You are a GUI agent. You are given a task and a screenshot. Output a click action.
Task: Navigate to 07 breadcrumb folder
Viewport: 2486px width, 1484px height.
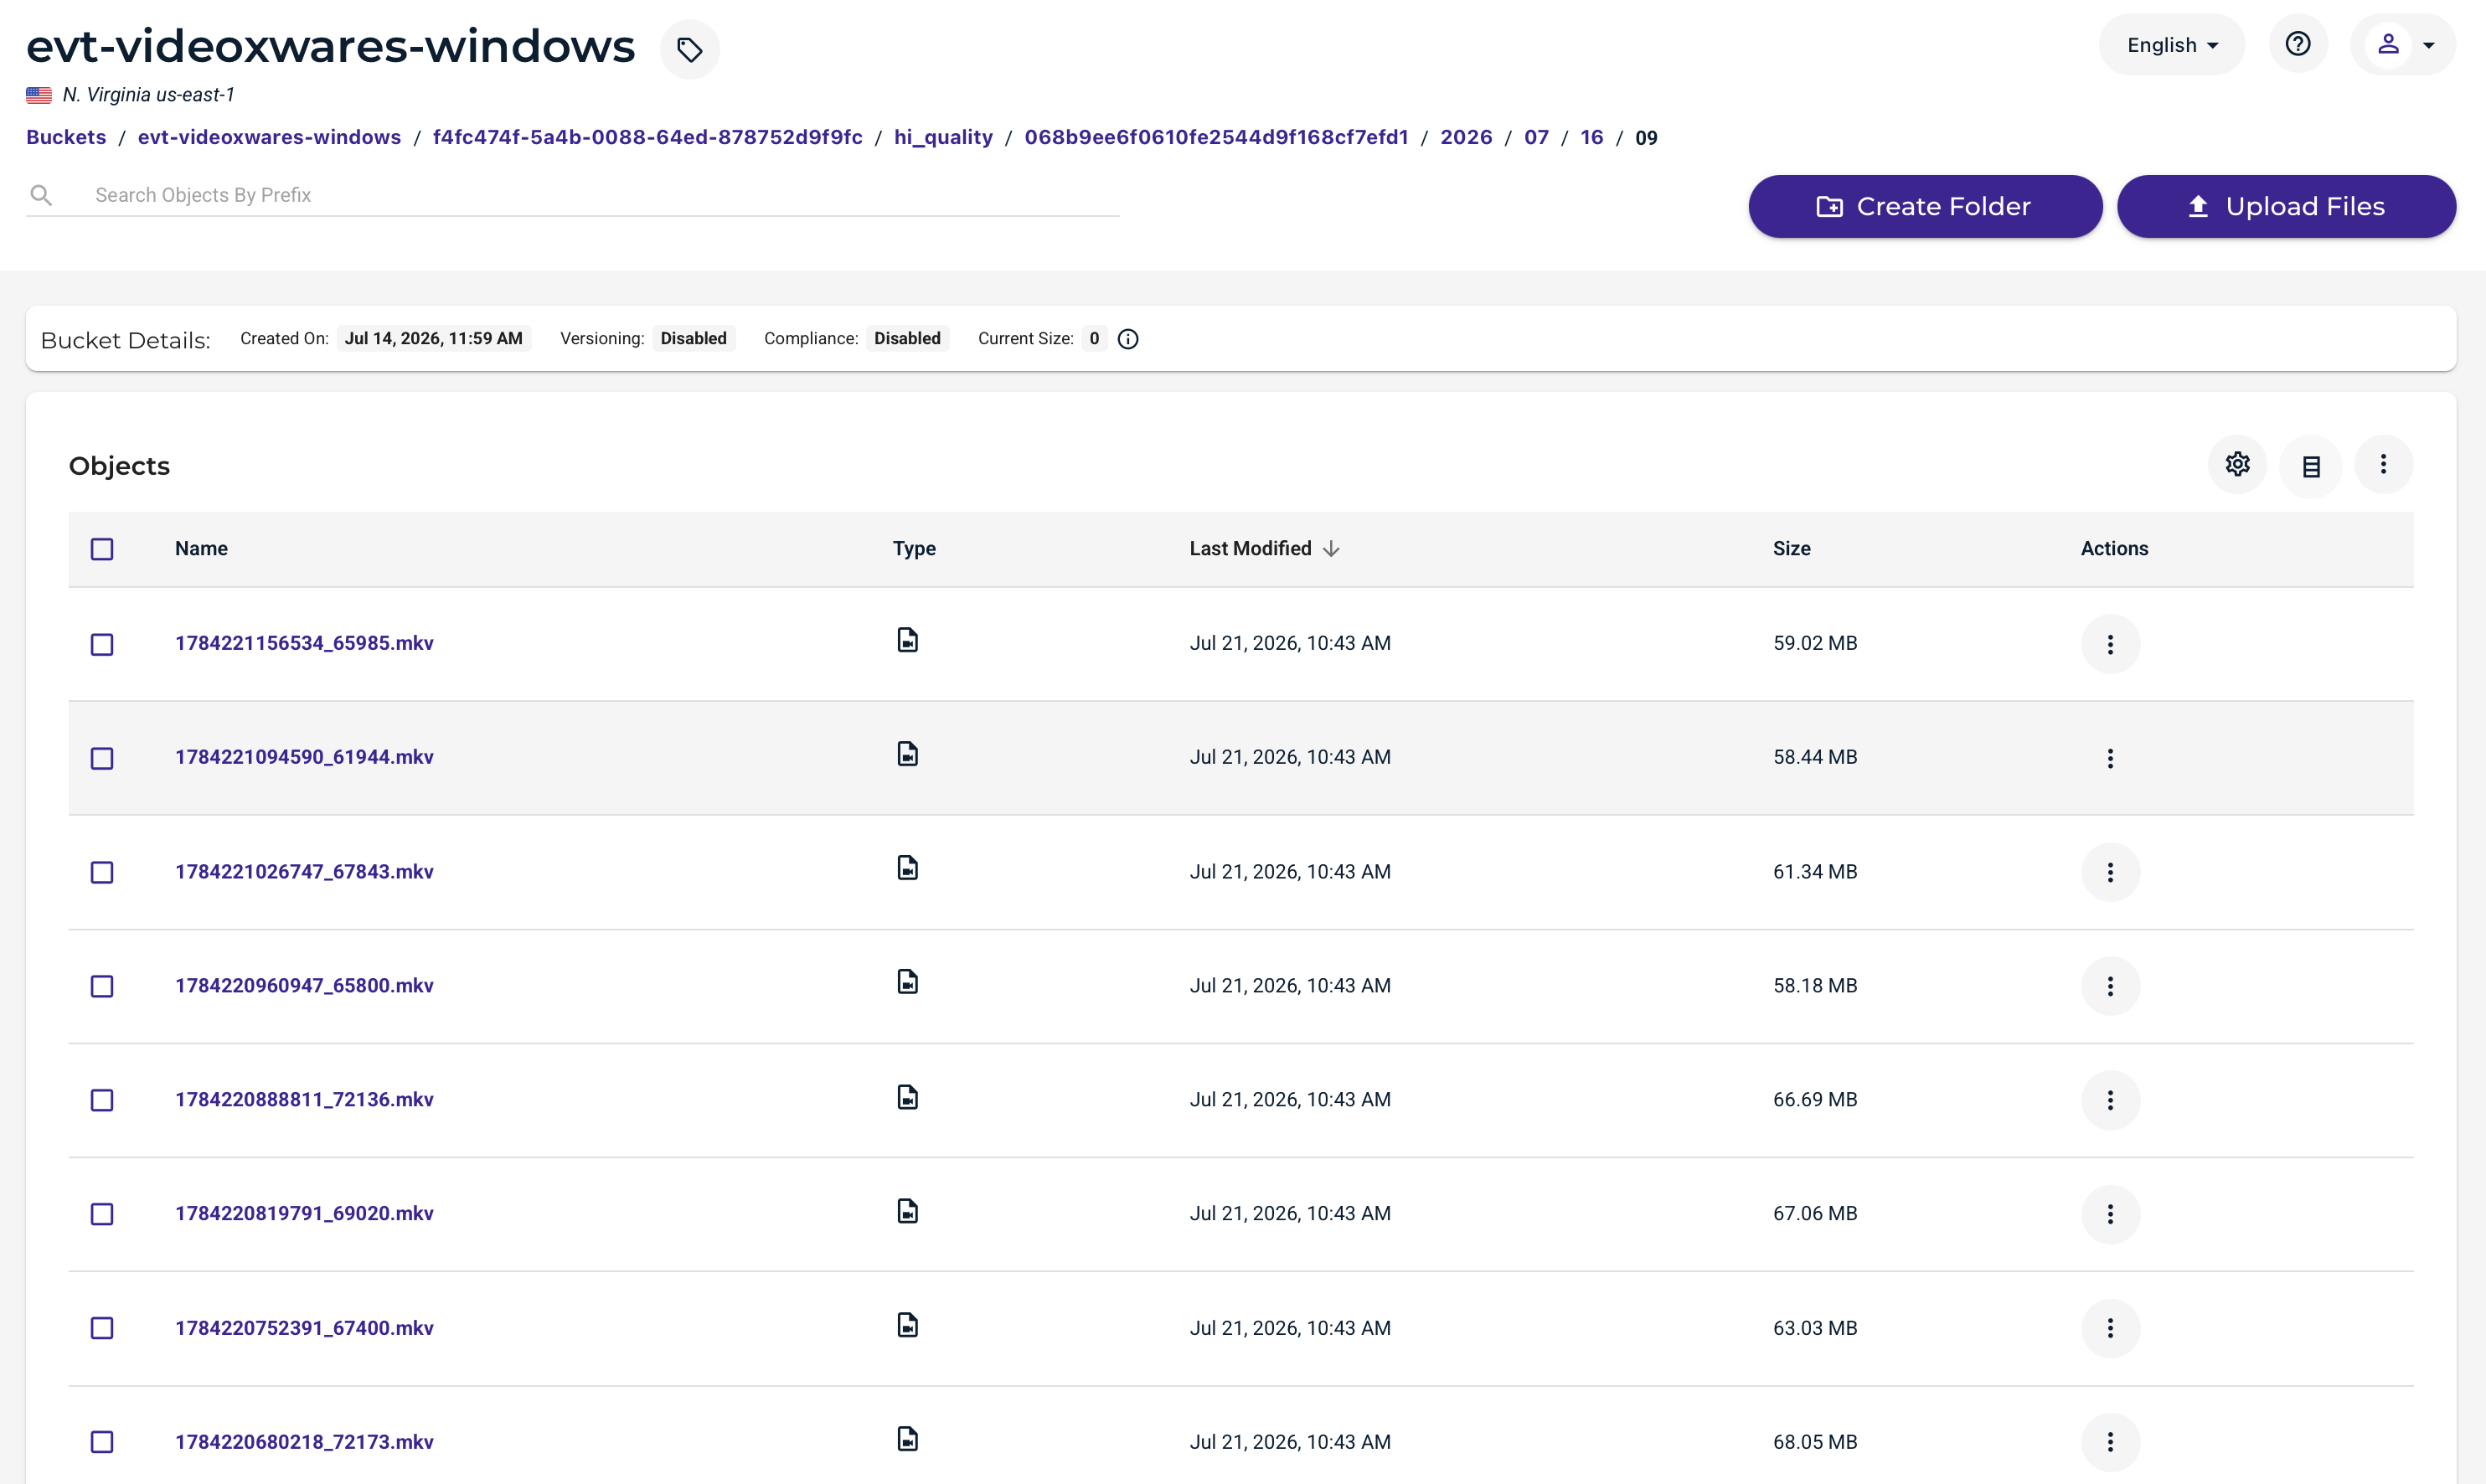pyautogui.click(x=1536, y=137)
